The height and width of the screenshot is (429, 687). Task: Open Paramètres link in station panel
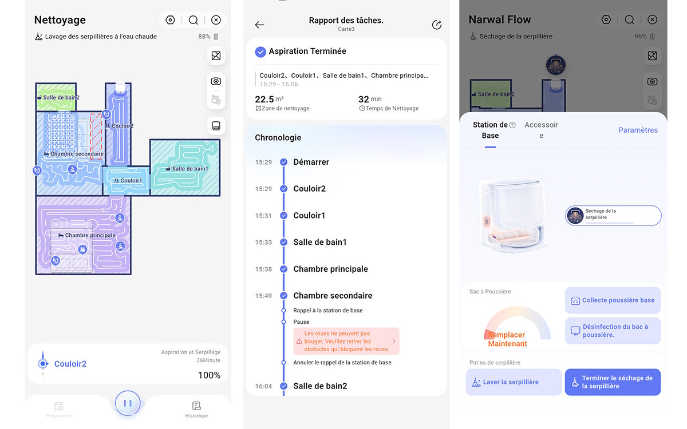coord(638,130)
